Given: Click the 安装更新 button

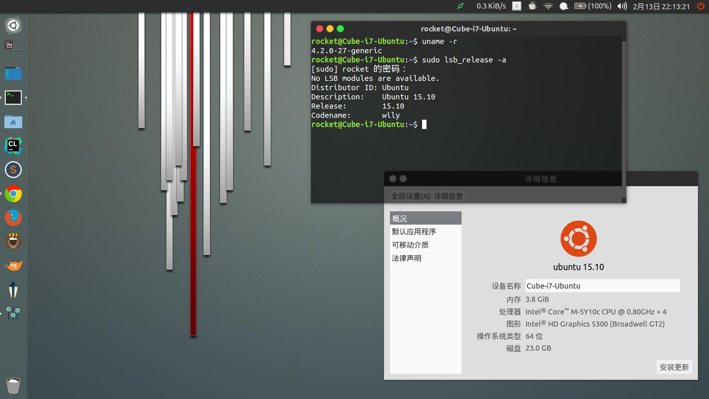Looking at the screenshot, I should point(674,367).
